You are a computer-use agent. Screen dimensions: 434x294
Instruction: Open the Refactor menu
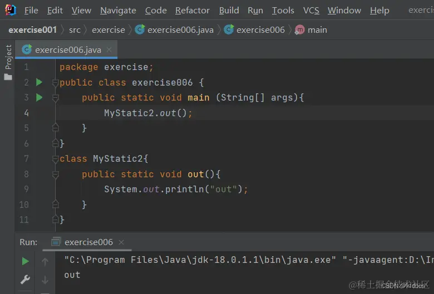pyautogui.click(x=193, y=11)
